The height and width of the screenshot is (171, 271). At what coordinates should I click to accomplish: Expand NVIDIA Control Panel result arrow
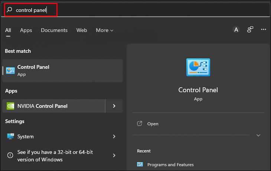tap(114, 106)
